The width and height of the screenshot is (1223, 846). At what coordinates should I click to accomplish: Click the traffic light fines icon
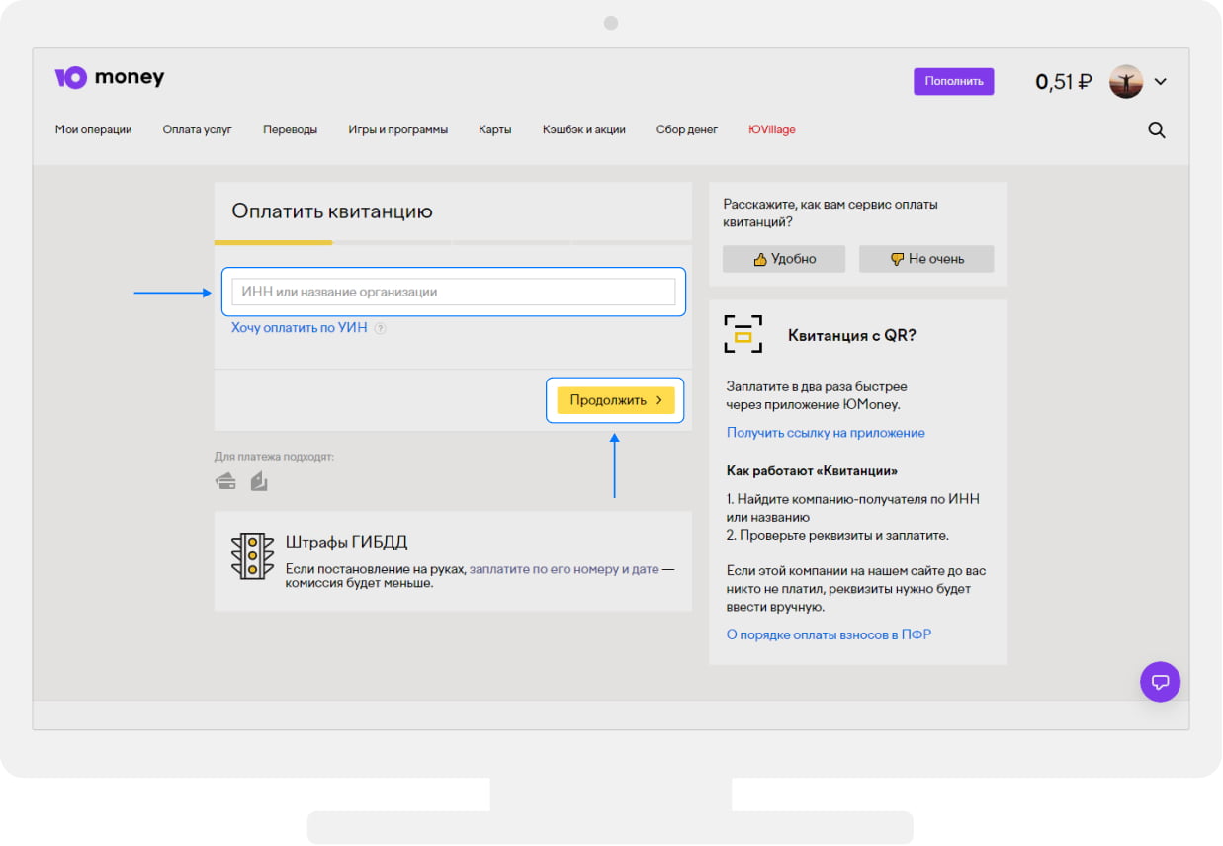tap(252, 556)
